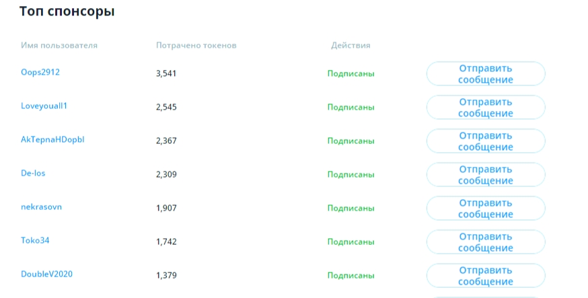The width and height of the screenshot is (588, 298).
Task: Click Отправить сообщение in the De-los row
Action: pos(486,175)
